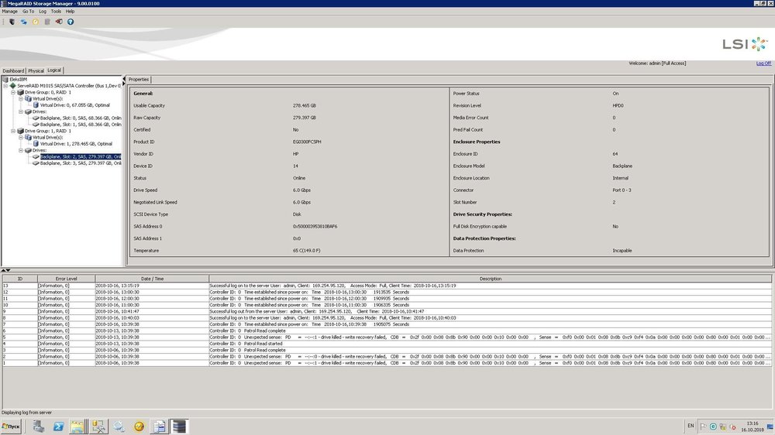Click the blue refresh arrows toolbar icon
Viewport: 775px width, 435px height.
pos(23,22)
